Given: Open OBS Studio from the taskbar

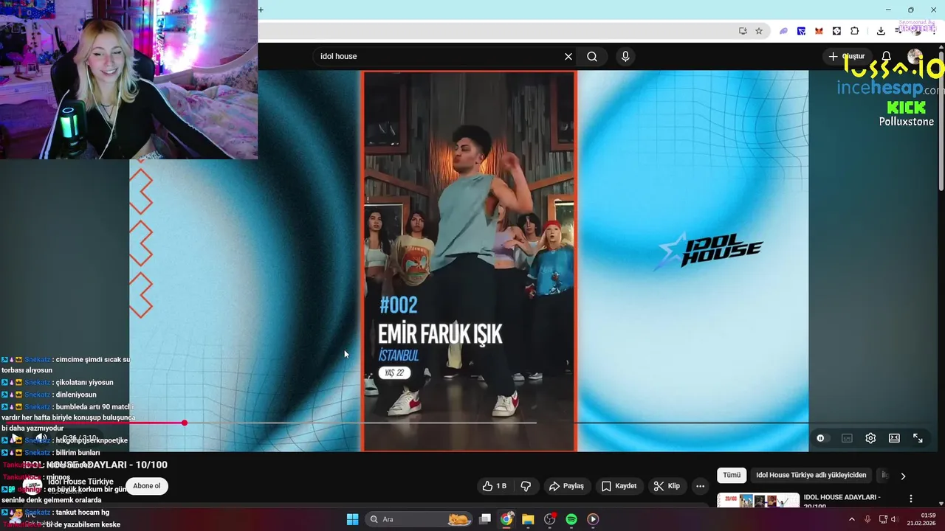Looking at the screenshot, I should coord(549,519).
